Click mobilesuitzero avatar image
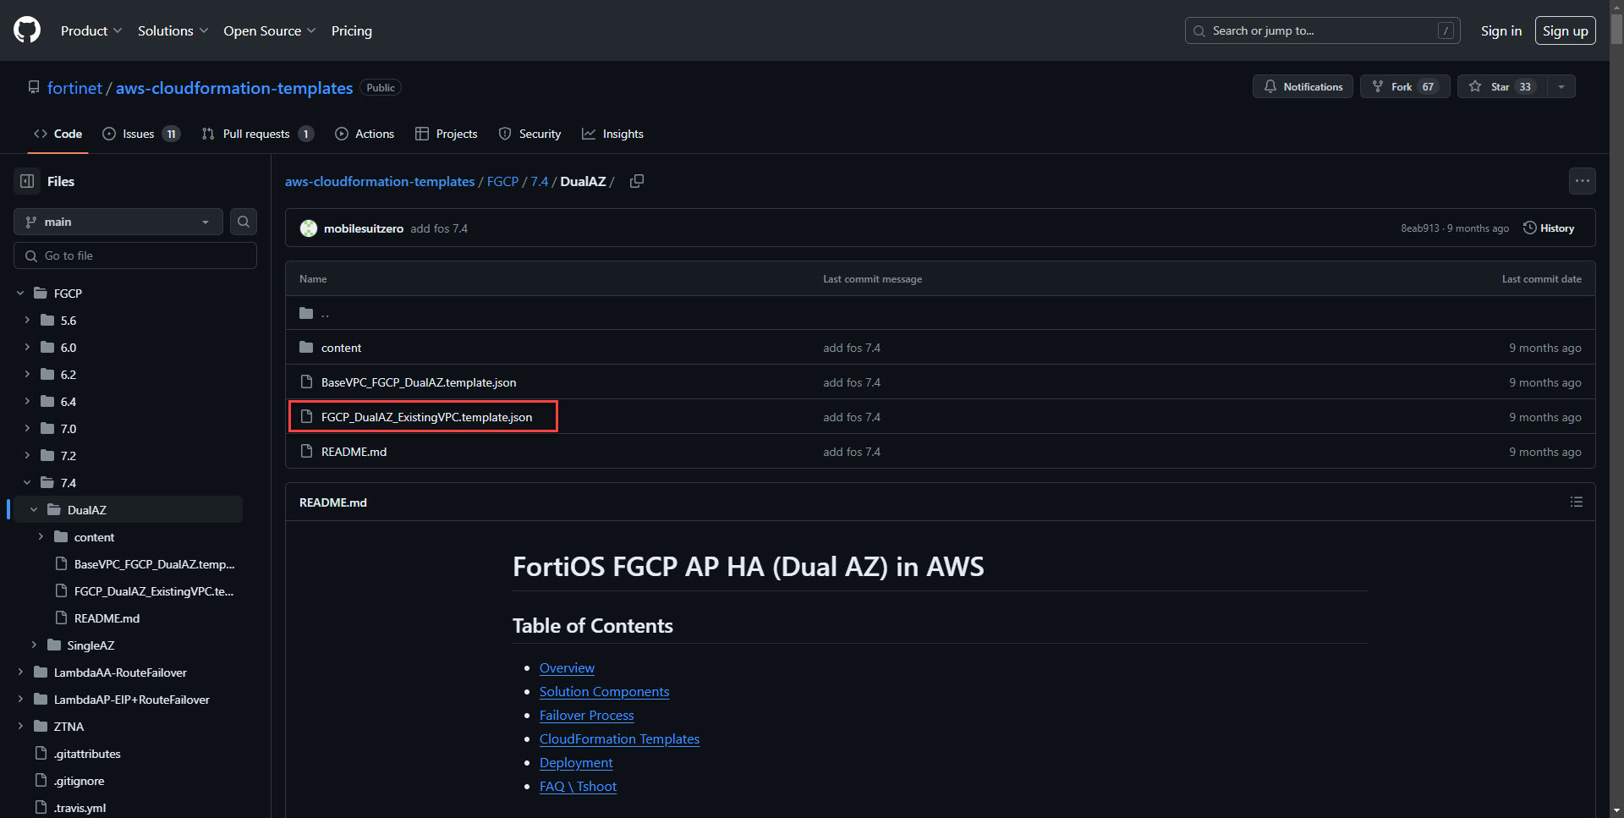1624x818 pixels. tap(309, 228)
